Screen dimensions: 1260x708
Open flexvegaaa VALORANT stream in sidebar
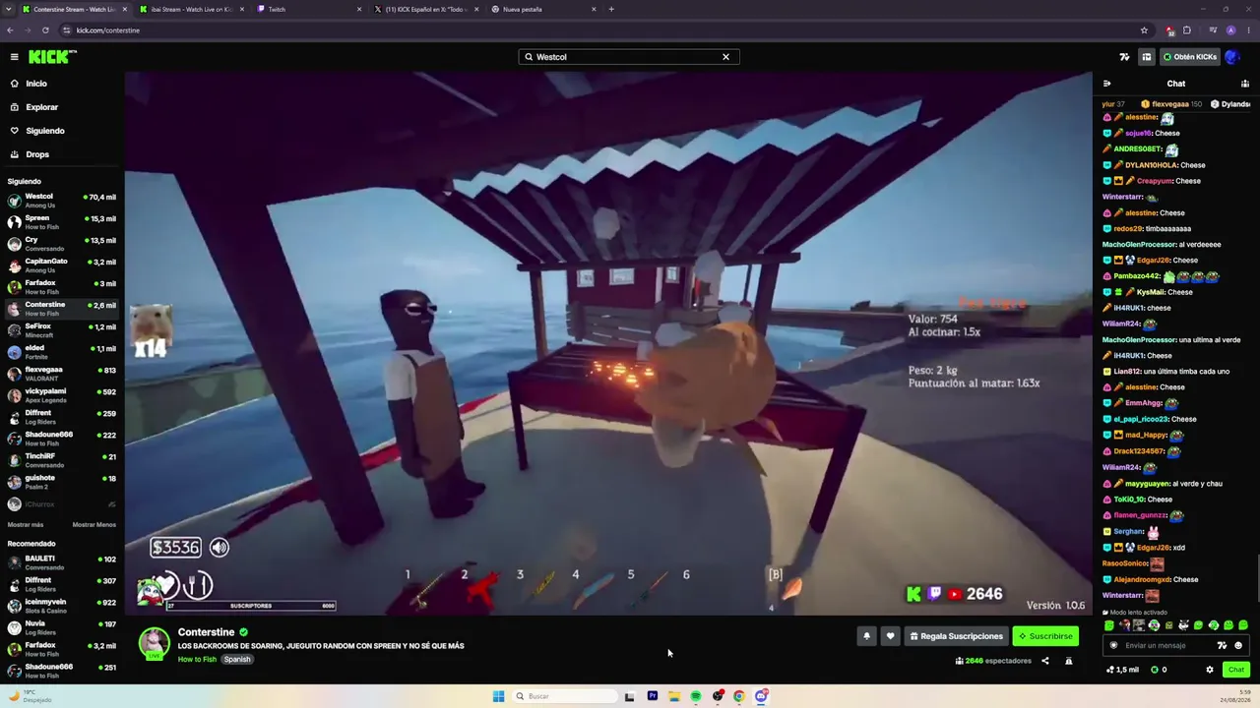(x=61, y=374)
